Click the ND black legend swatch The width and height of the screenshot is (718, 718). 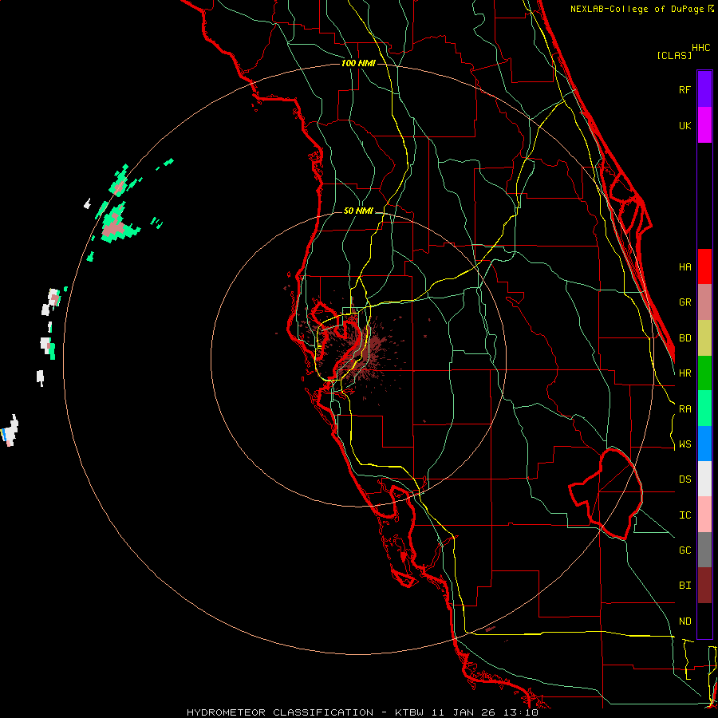point(704,621)
